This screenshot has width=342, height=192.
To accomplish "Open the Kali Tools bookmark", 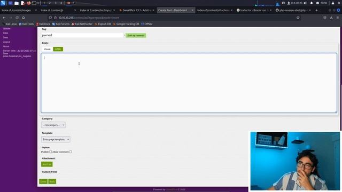I will point(26,24).
